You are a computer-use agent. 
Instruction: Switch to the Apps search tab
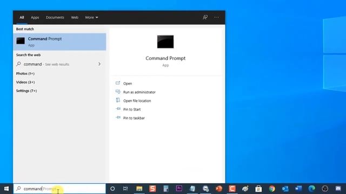pos(35,17)
